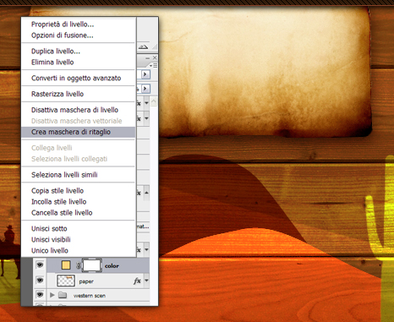Toggle visibility of the paper layer
This screenshot has width=394, height=322.
[40, 281]
